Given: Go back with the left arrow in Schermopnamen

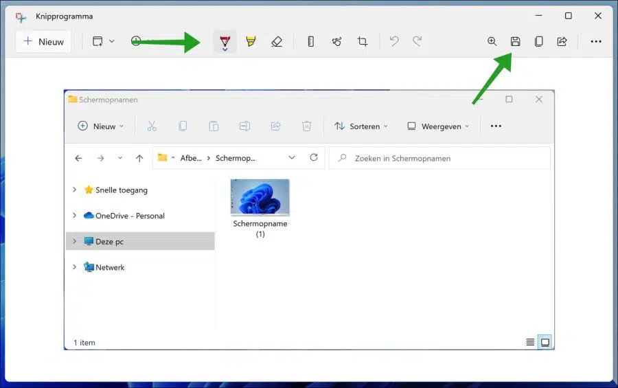Looking at the screenshot, I should pyautogui.click(x=78, y=158).
